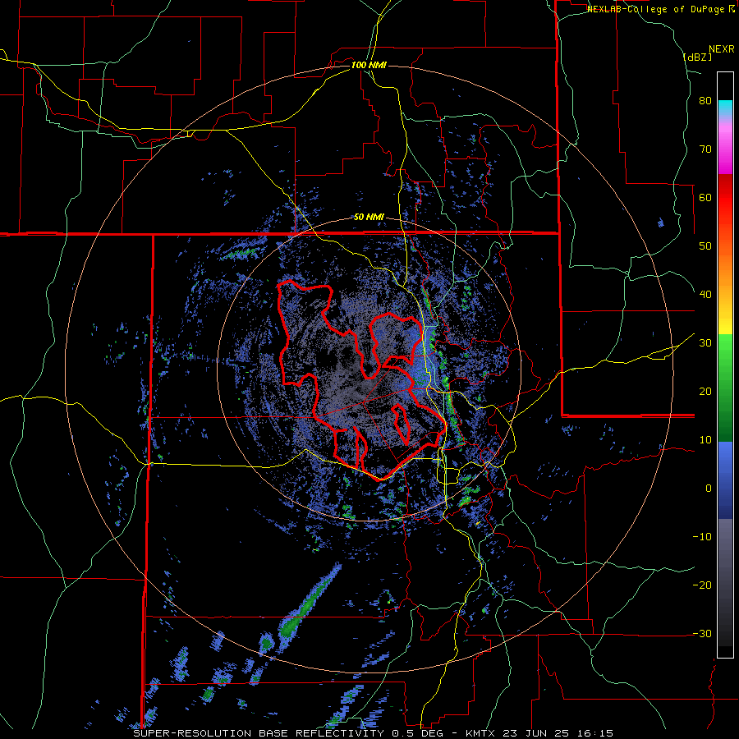Select the 10 value on the dBZ scale
739x739 pixels.
coord(705,440)
